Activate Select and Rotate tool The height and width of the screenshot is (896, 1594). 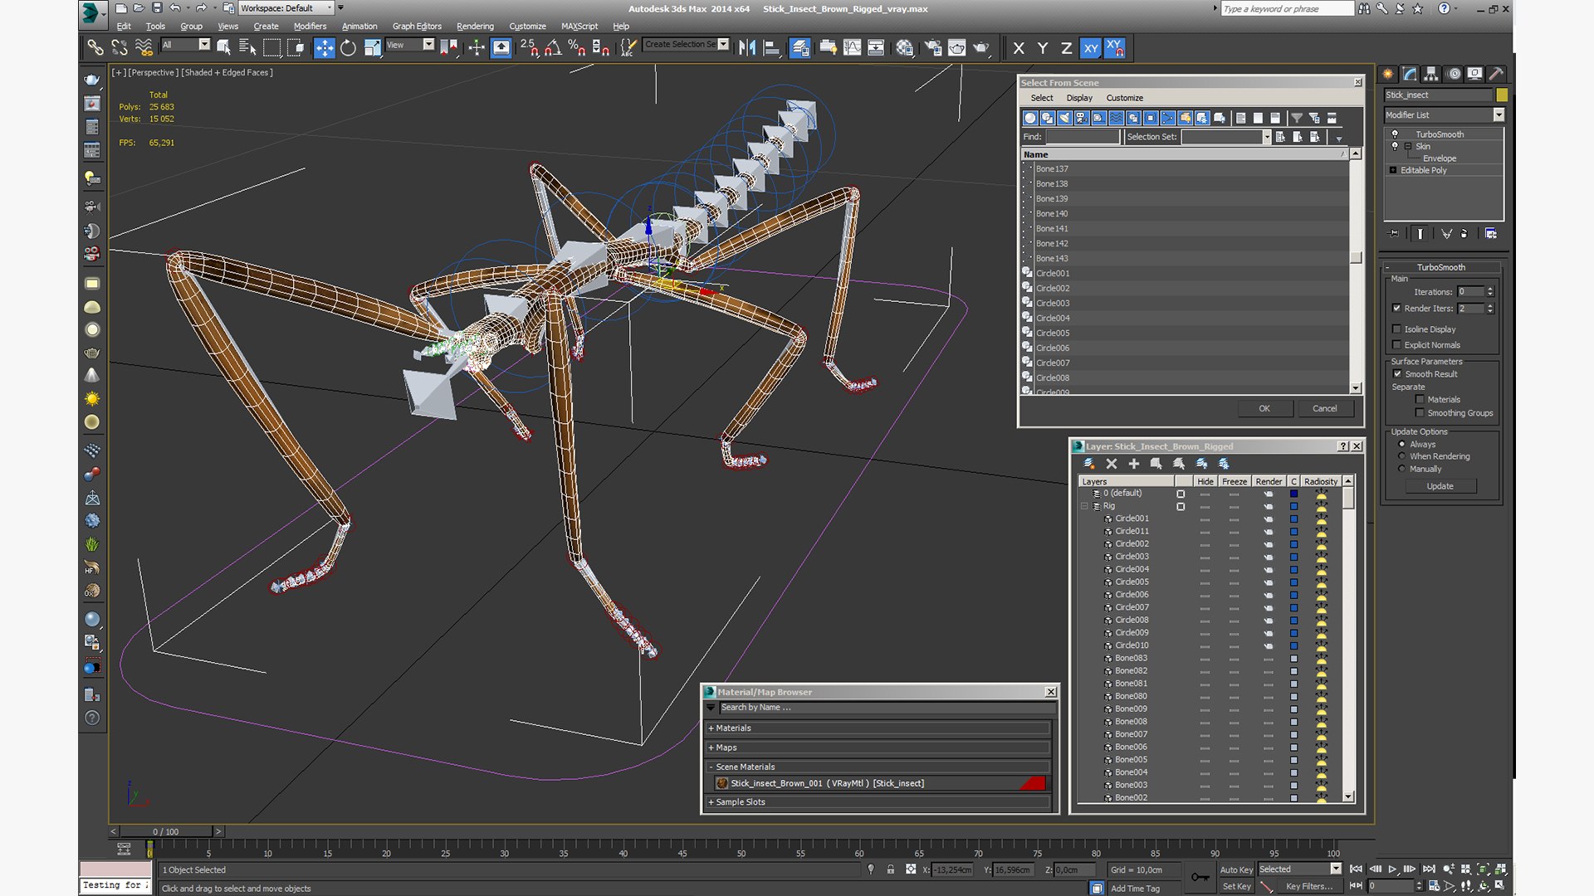349,47
